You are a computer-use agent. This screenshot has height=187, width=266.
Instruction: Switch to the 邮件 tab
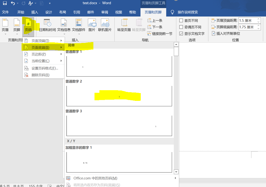90,12
